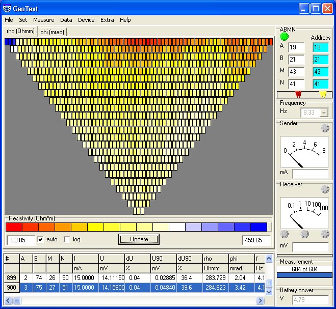336x309 pixels.
Task: Click the Update button
Action: [139, 239]
